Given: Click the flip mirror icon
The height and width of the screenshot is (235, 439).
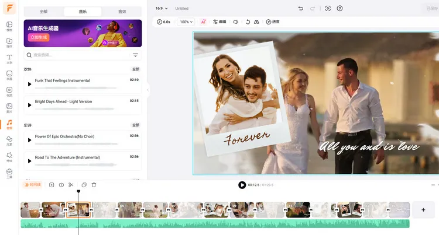Looking at the screenshot, I should (256, 22).
